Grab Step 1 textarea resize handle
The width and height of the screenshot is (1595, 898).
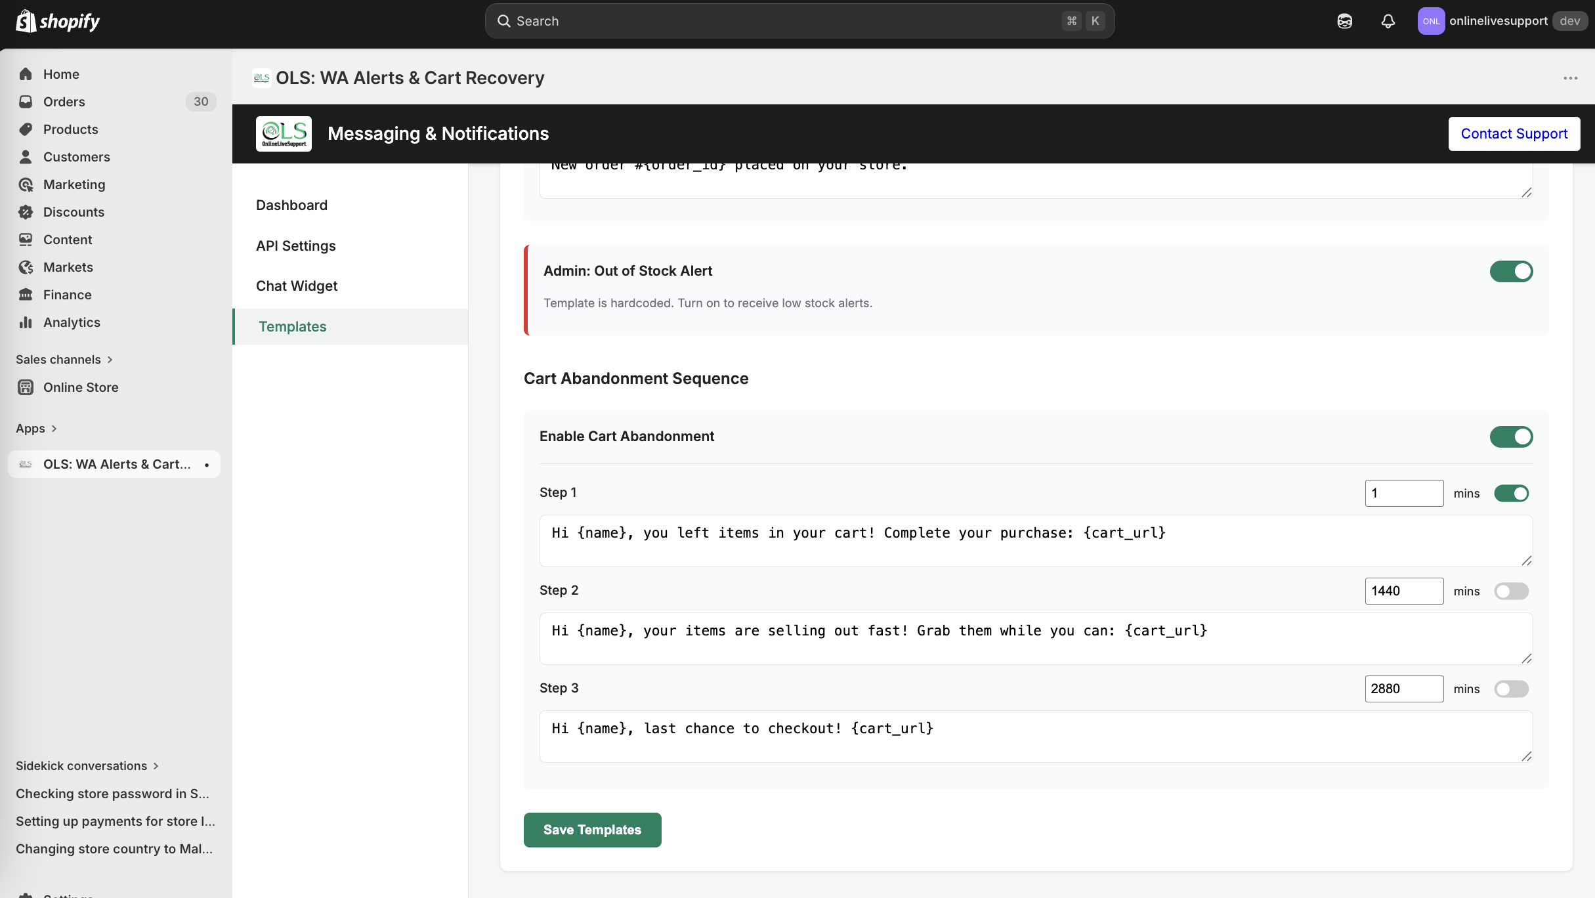click(x=1526, y=561)
